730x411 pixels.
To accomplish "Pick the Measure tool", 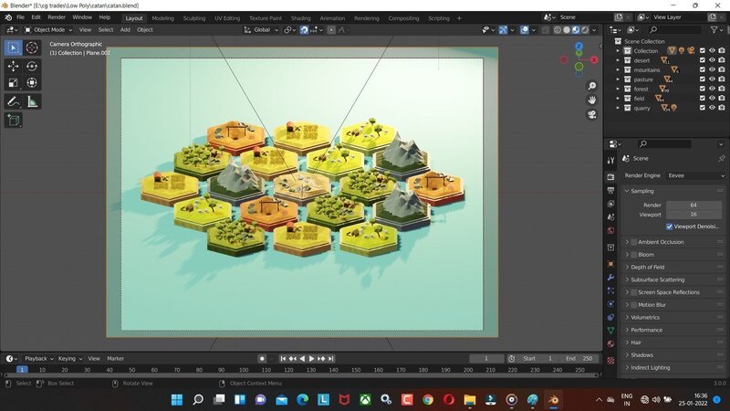I will point(32,101).
